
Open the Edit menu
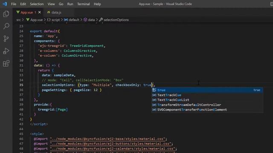23,4
